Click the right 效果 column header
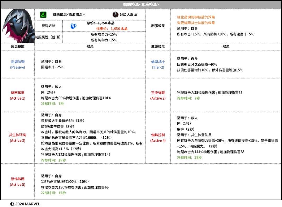282x207 pixels. [226, 46]
